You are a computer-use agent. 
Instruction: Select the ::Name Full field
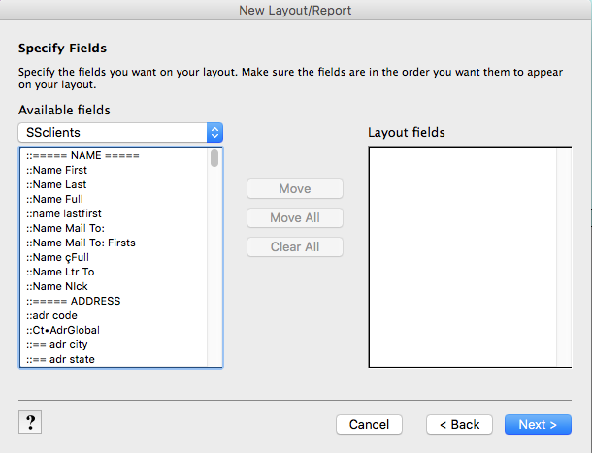[x=114, y=199]
